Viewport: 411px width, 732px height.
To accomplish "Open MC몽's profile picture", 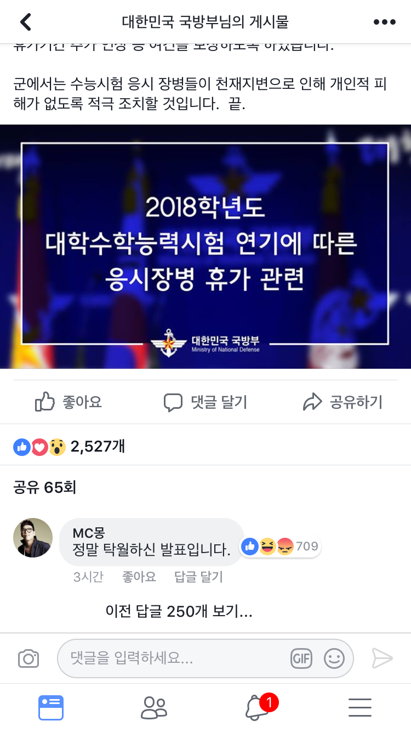I will pos(33,538).
